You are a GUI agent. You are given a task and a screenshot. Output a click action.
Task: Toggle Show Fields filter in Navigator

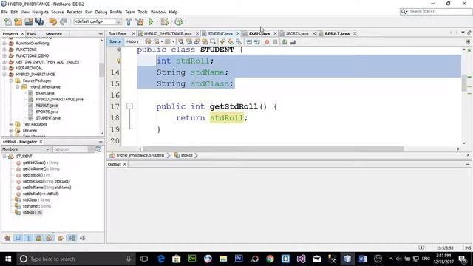[18, 238]
